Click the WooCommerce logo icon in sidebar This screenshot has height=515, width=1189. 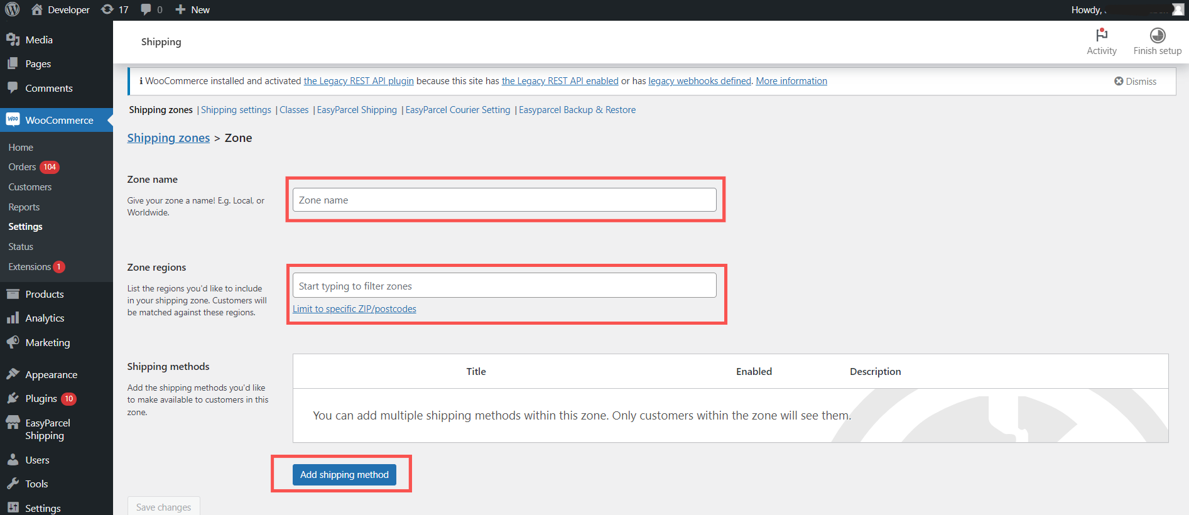click(13, 119)
